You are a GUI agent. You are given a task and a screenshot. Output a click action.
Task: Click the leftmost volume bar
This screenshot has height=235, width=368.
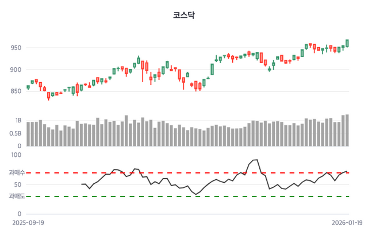pos(28,134)
